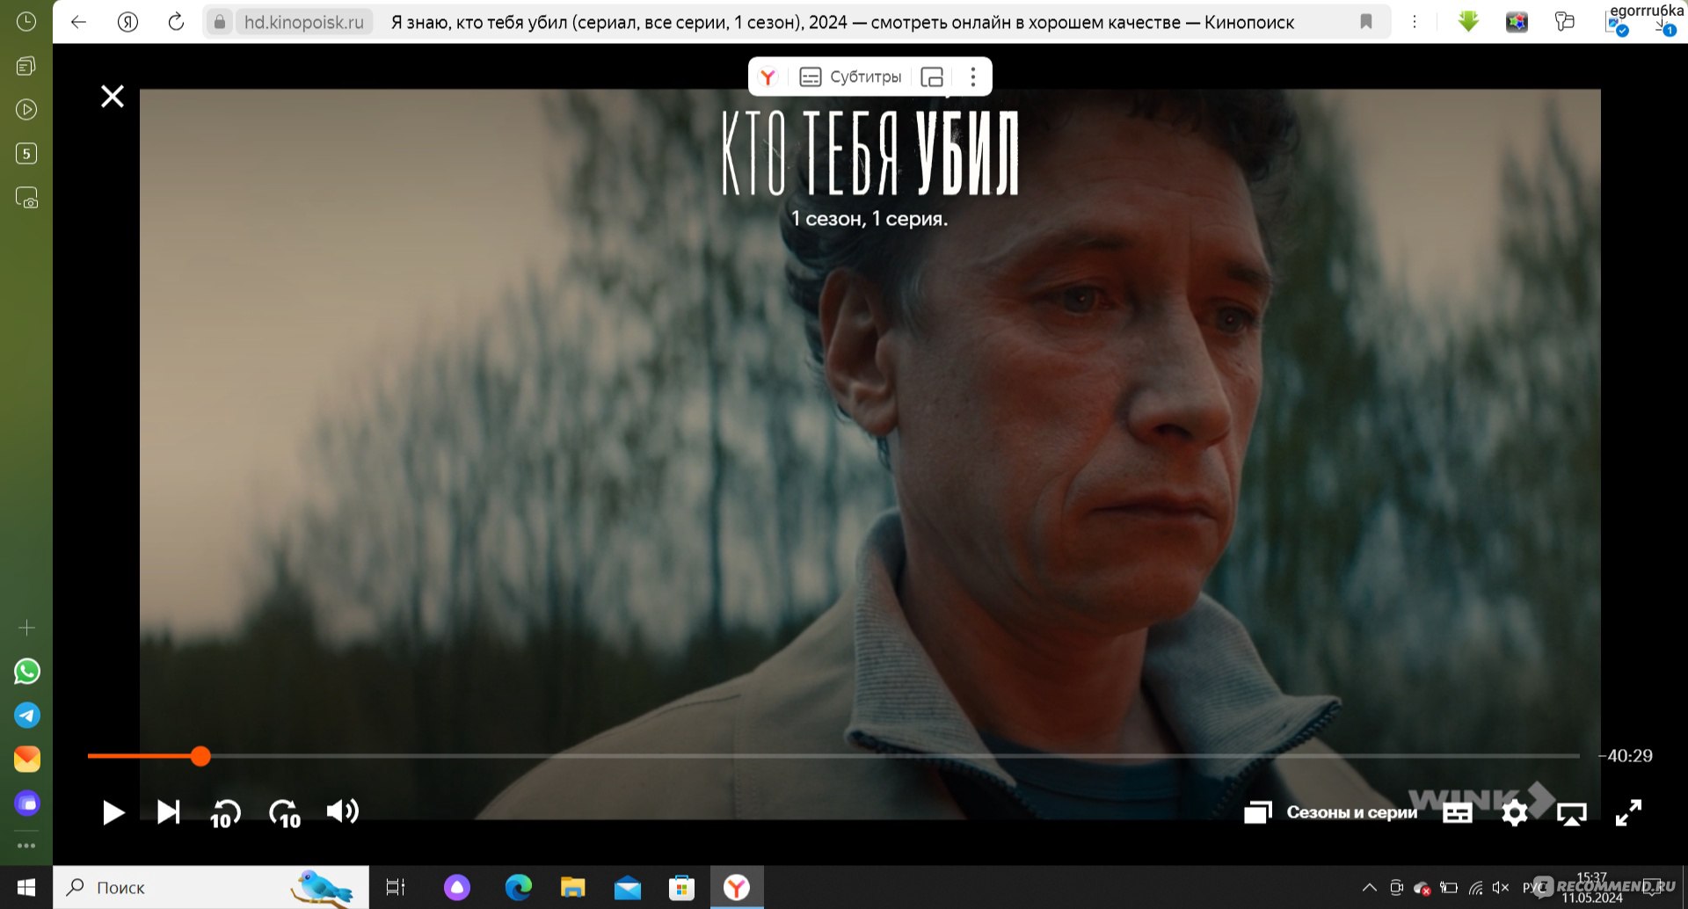Open the Mail app from taskbar
Screen dimensions: 1688x909
(628, 888)
